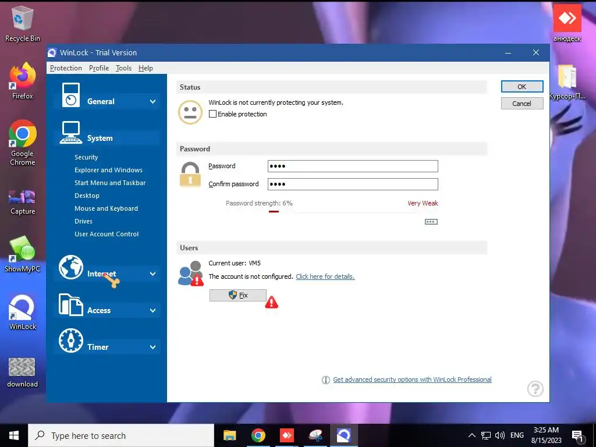Click the System section header label
The width and height of the screenshot is (596, 447).
point(100,139)
